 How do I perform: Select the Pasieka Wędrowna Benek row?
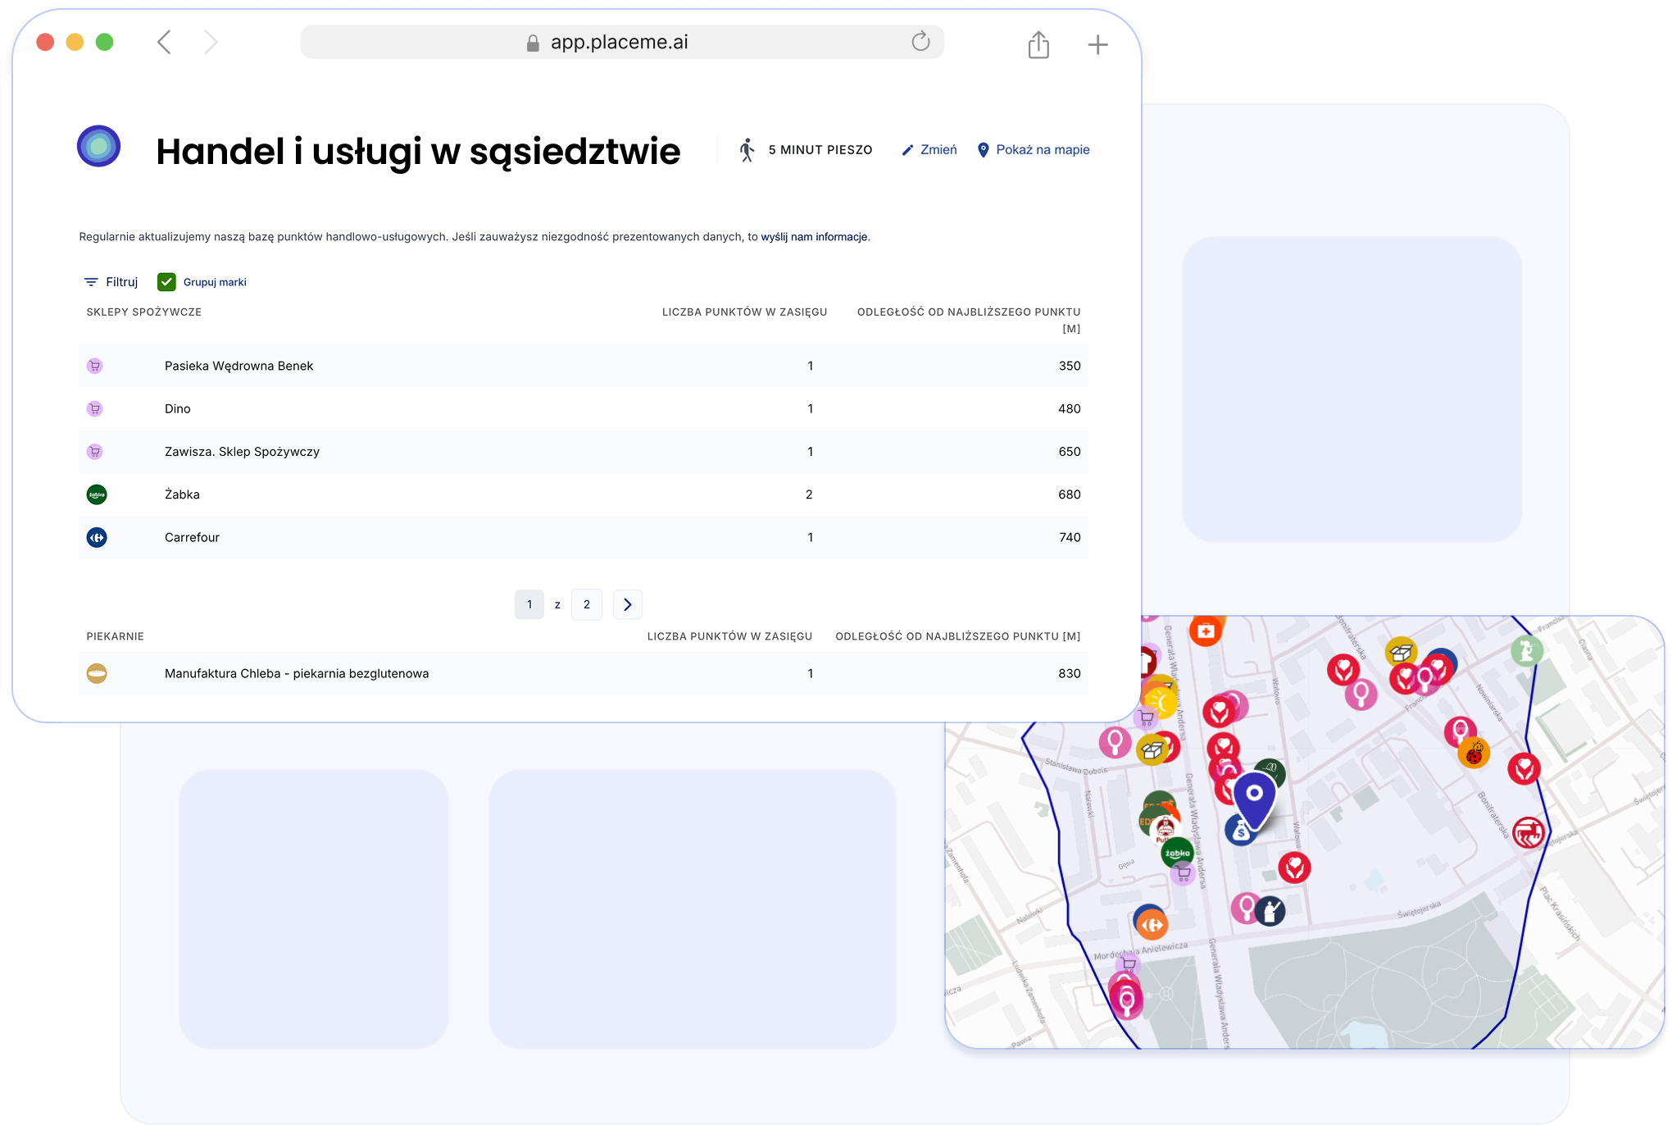pyautogui.click(x=583, y=366)
